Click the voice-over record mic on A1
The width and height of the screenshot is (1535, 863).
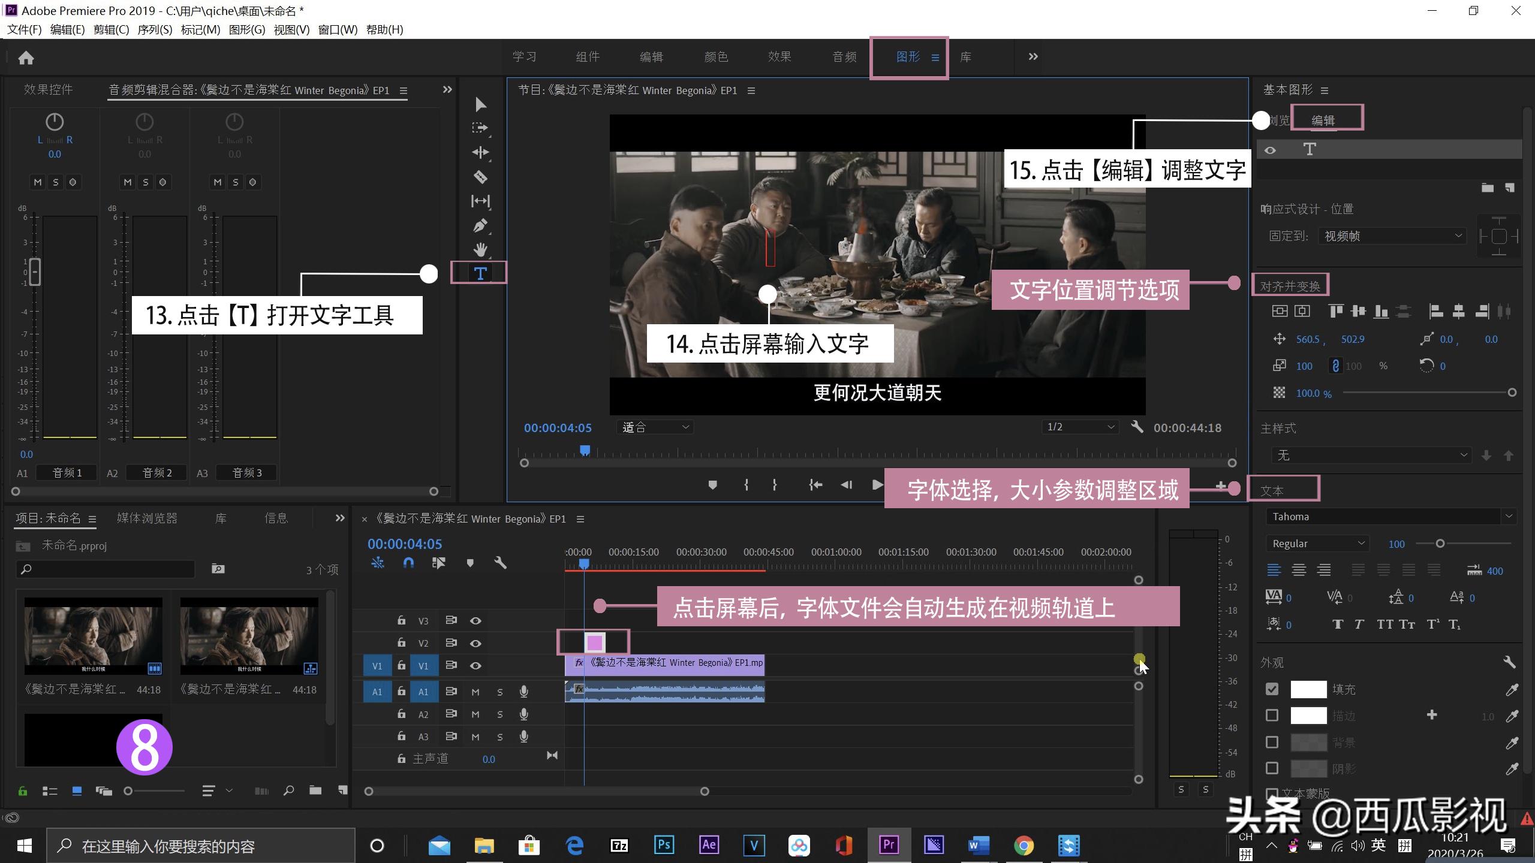pyautogui.click(x=523, y=691)
